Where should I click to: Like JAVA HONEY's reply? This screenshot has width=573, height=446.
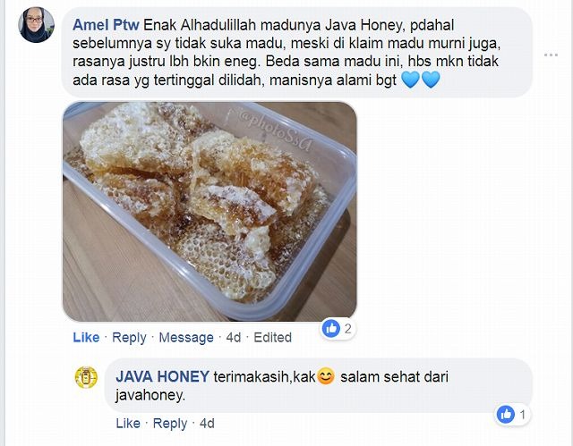point(128,424)
